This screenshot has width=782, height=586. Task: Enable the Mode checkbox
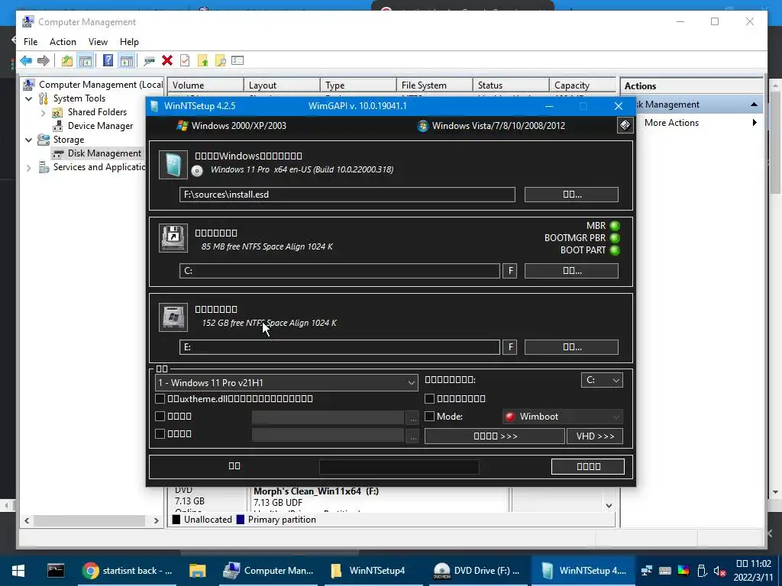429,416
